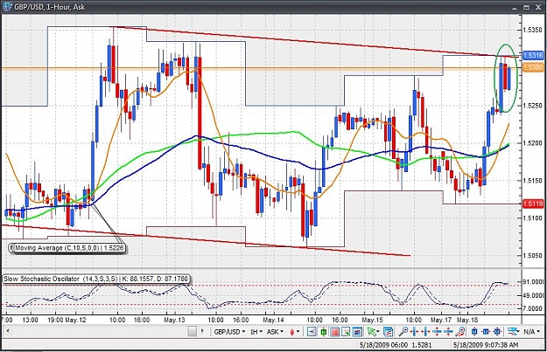Click the 1.5350 price axis label
547x352 pixels.
pyautogui.click(x=534, y=31)
